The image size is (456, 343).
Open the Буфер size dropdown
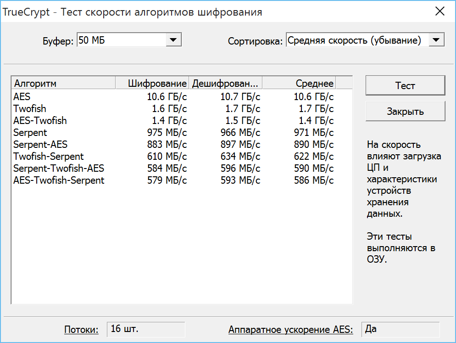[172, 40]
